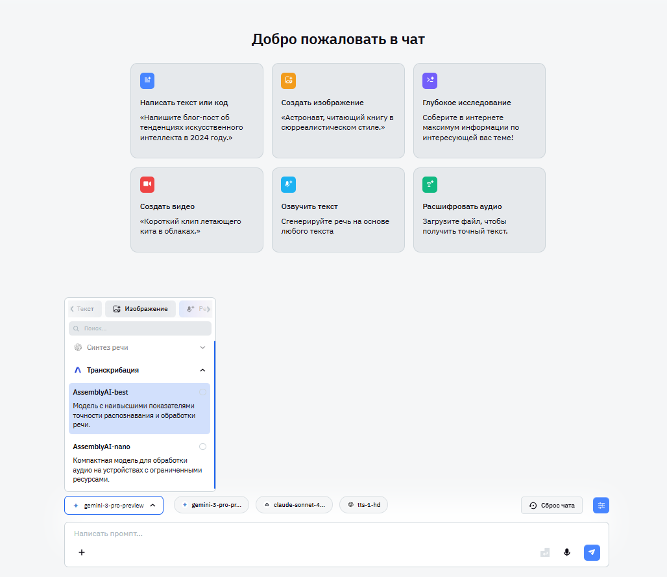Send the prompt with paper plane icon

pos(592,552)
